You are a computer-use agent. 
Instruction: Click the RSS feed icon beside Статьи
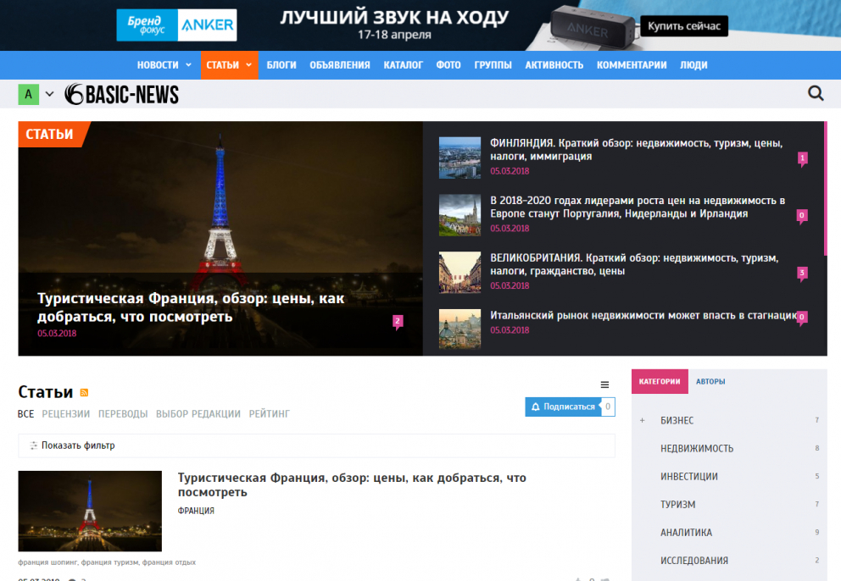[84, 392]
